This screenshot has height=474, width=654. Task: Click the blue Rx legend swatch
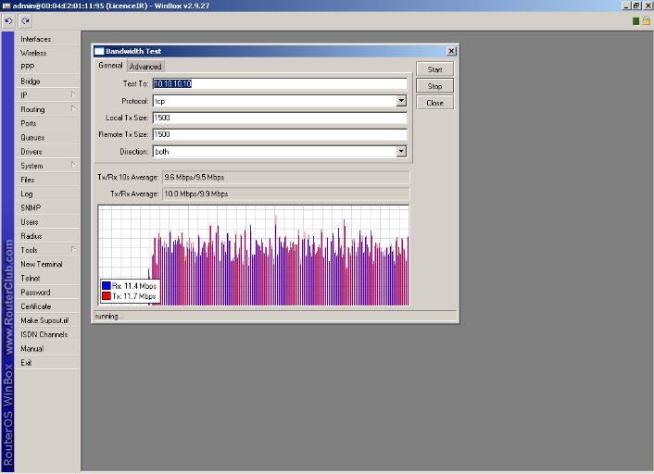[x=107, y=287]
